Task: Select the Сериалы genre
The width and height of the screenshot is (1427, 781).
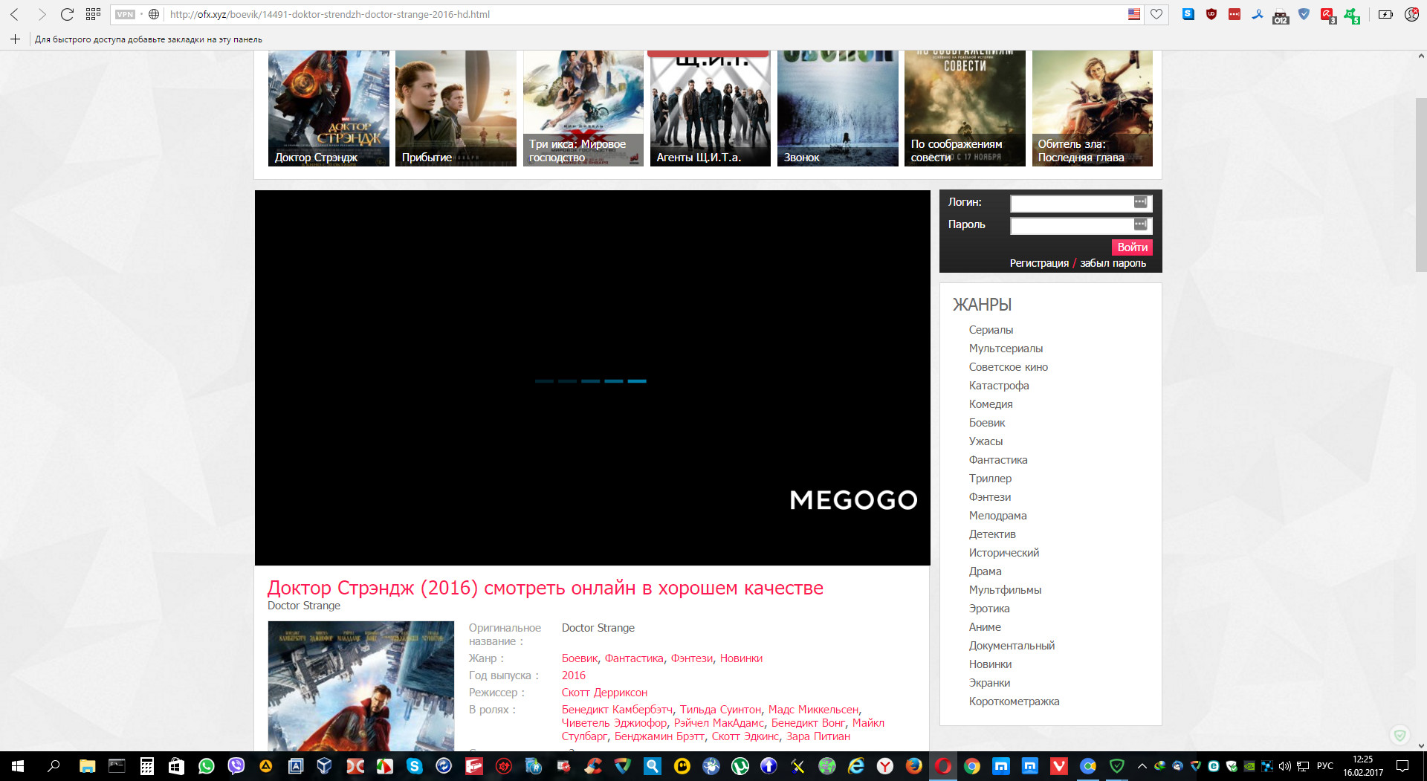Action: coord(991,330)
